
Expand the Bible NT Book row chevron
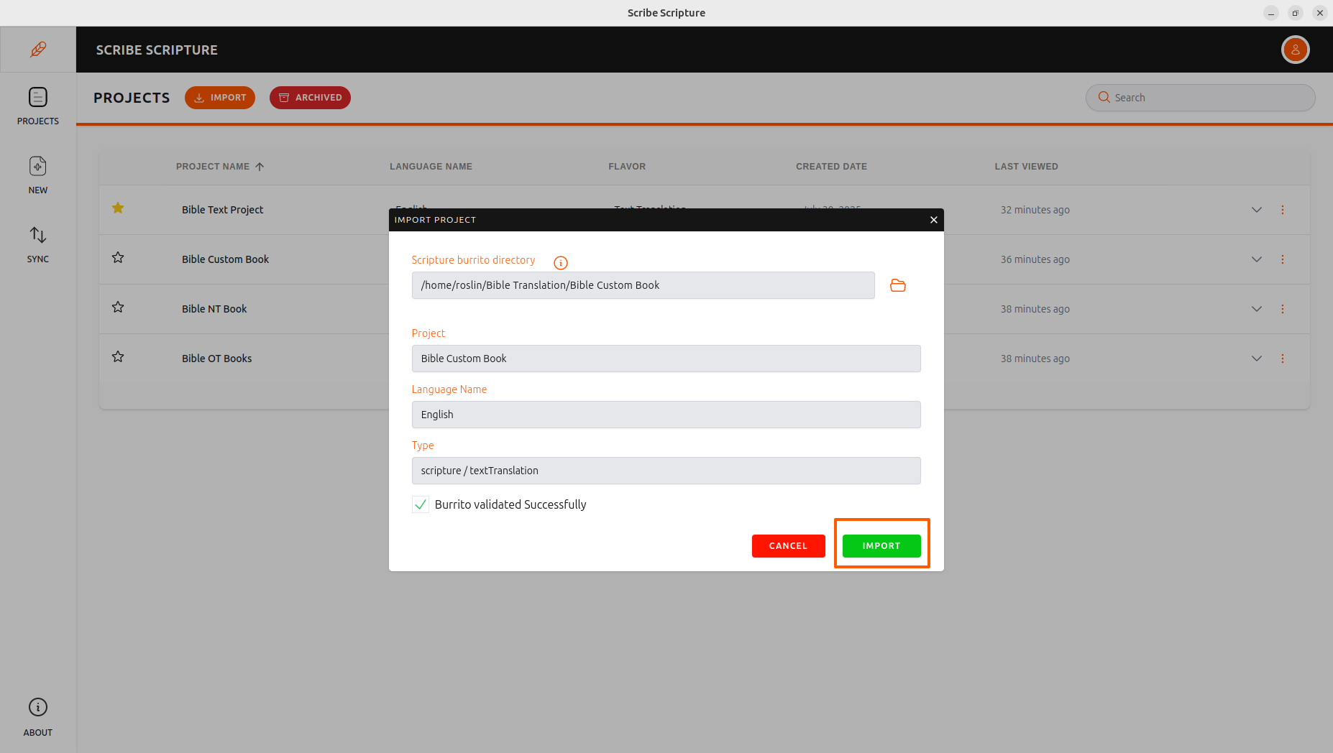[x=1256, y=309]
